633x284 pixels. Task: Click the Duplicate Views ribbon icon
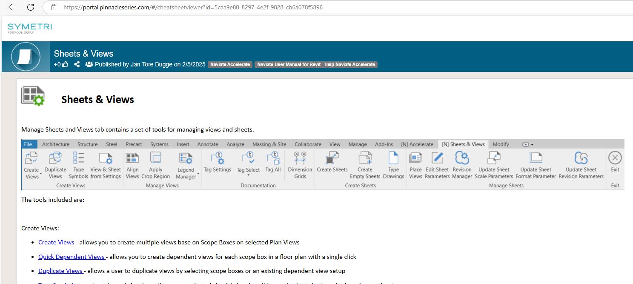(x=55, y=158)
